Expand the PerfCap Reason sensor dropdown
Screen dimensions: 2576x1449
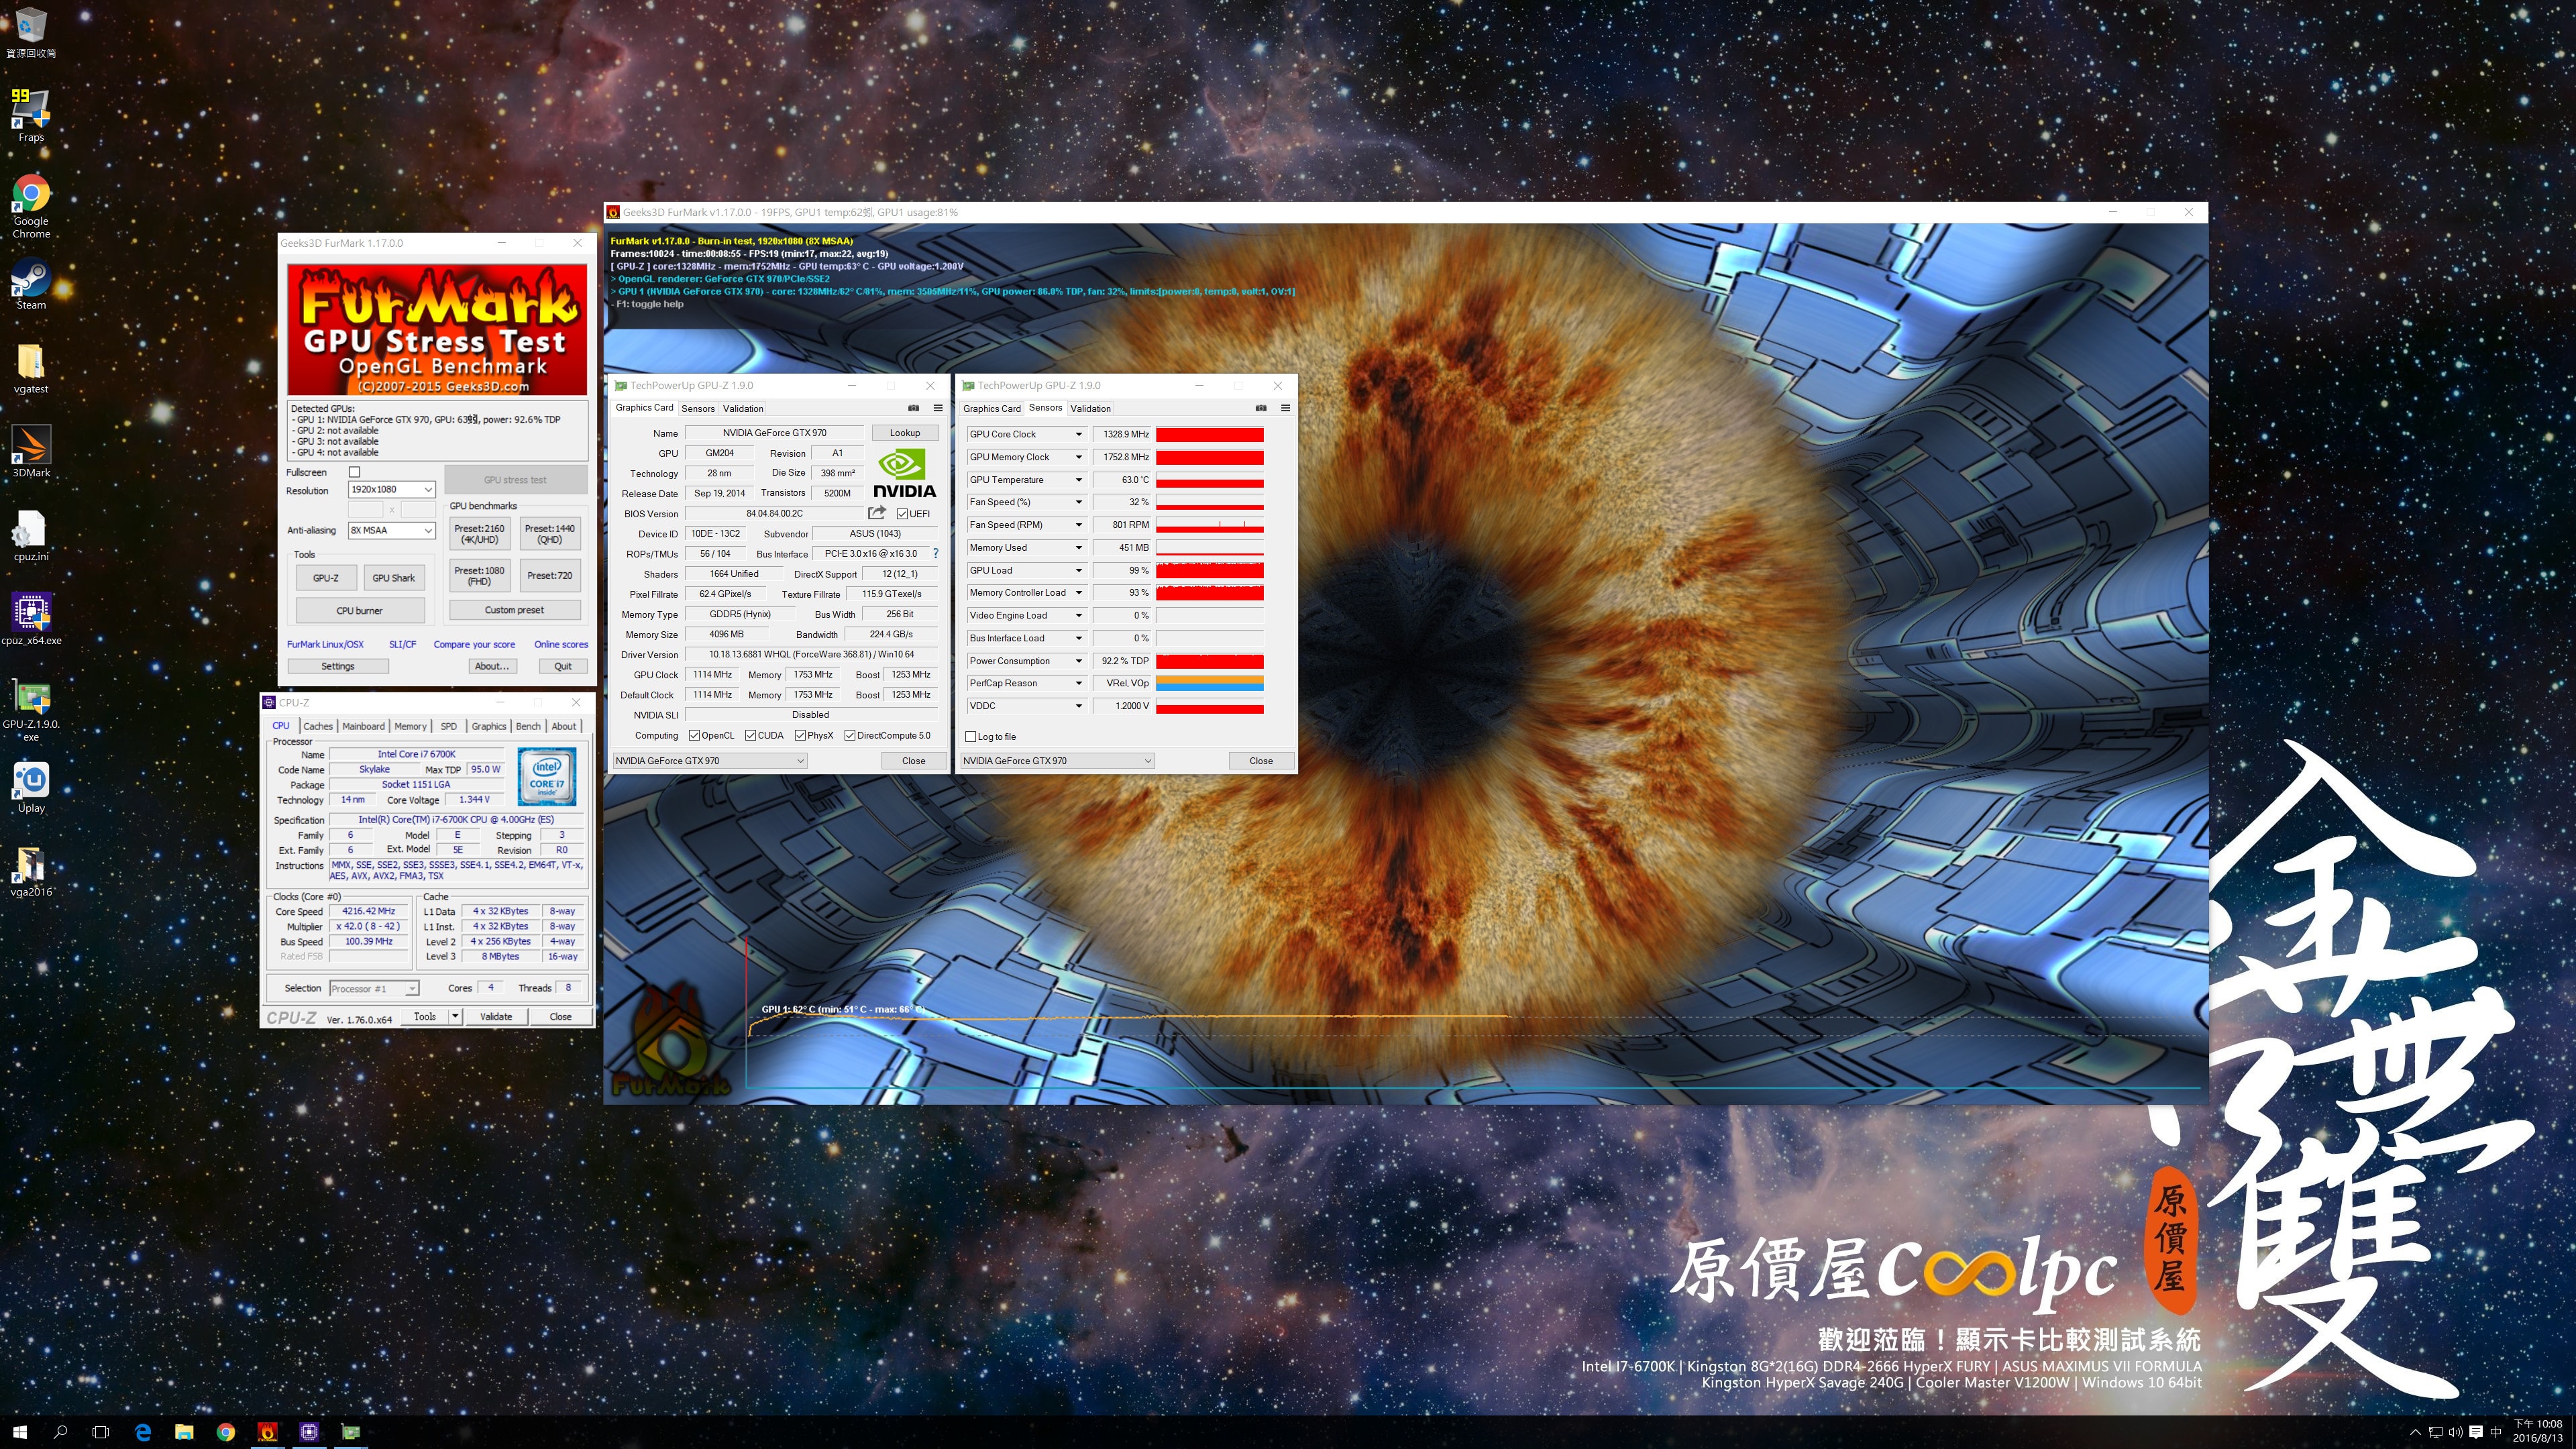click(1078, 684)
